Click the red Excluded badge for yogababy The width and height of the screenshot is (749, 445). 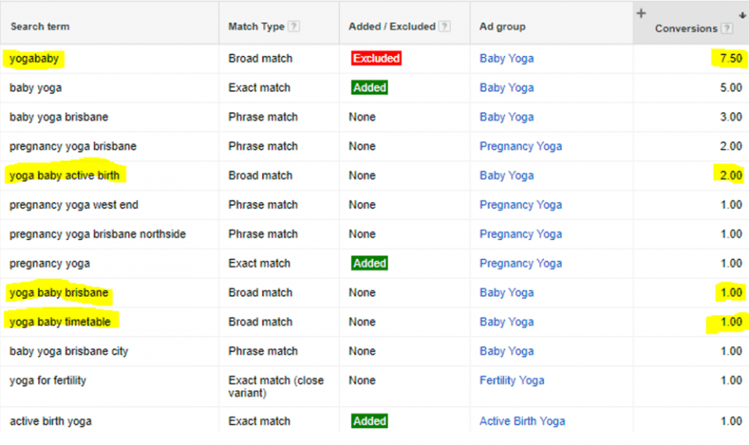pyautogui.click(x=376, y=58)
